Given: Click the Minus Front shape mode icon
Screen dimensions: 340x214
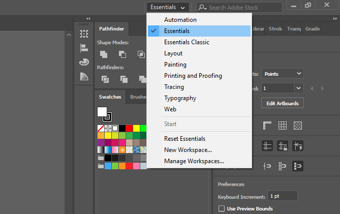Looking at the screenshot, I should click(122, 54).
